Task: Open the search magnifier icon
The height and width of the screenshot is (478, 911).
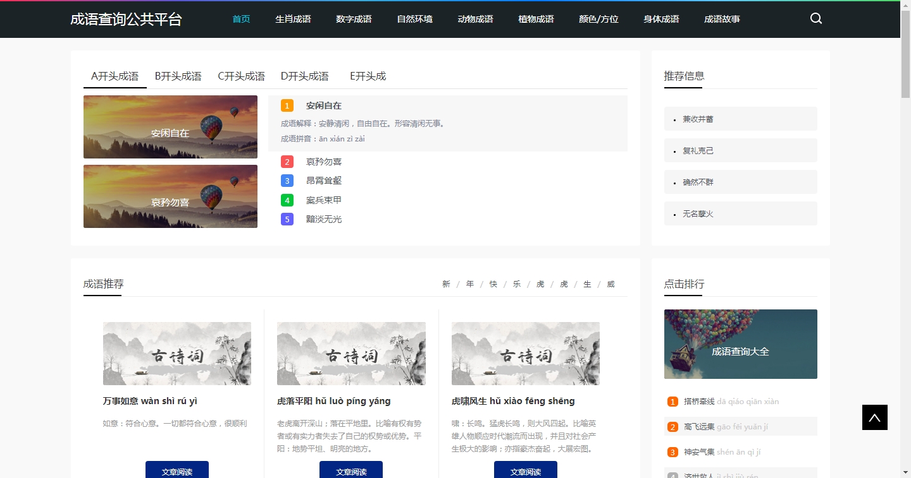Action: [x=816, y=18]
